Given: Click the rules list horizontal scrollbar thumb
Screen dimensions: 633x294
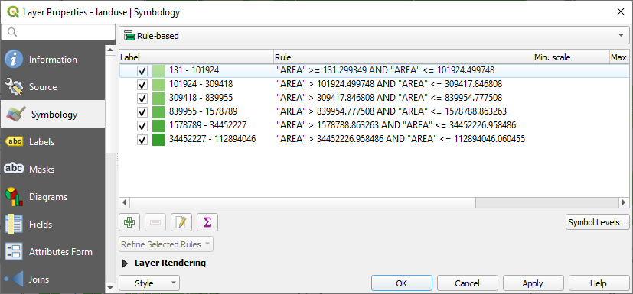Looking at the screenshot, I should tap(303, 202).
